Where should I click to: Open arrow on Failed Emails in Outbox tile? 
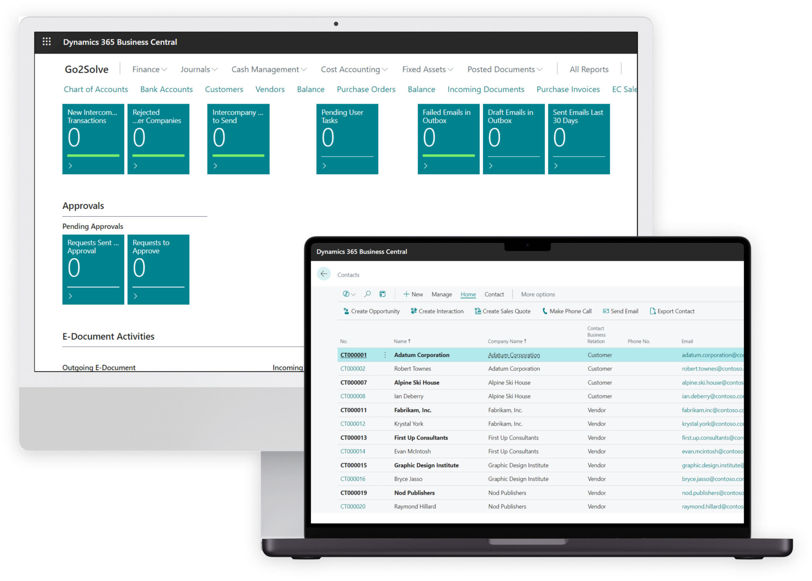(425, 166)
